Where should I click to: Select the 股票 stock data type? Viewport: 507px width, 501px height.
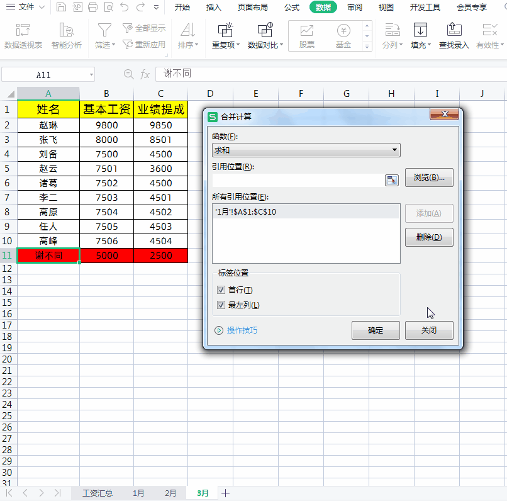point(307,36)
